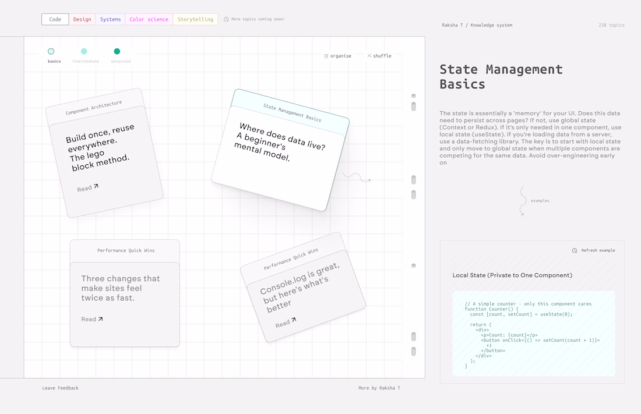This screenshot has height=414, width=641.
Task: Open More by Raksha T link
Action: 379,388
